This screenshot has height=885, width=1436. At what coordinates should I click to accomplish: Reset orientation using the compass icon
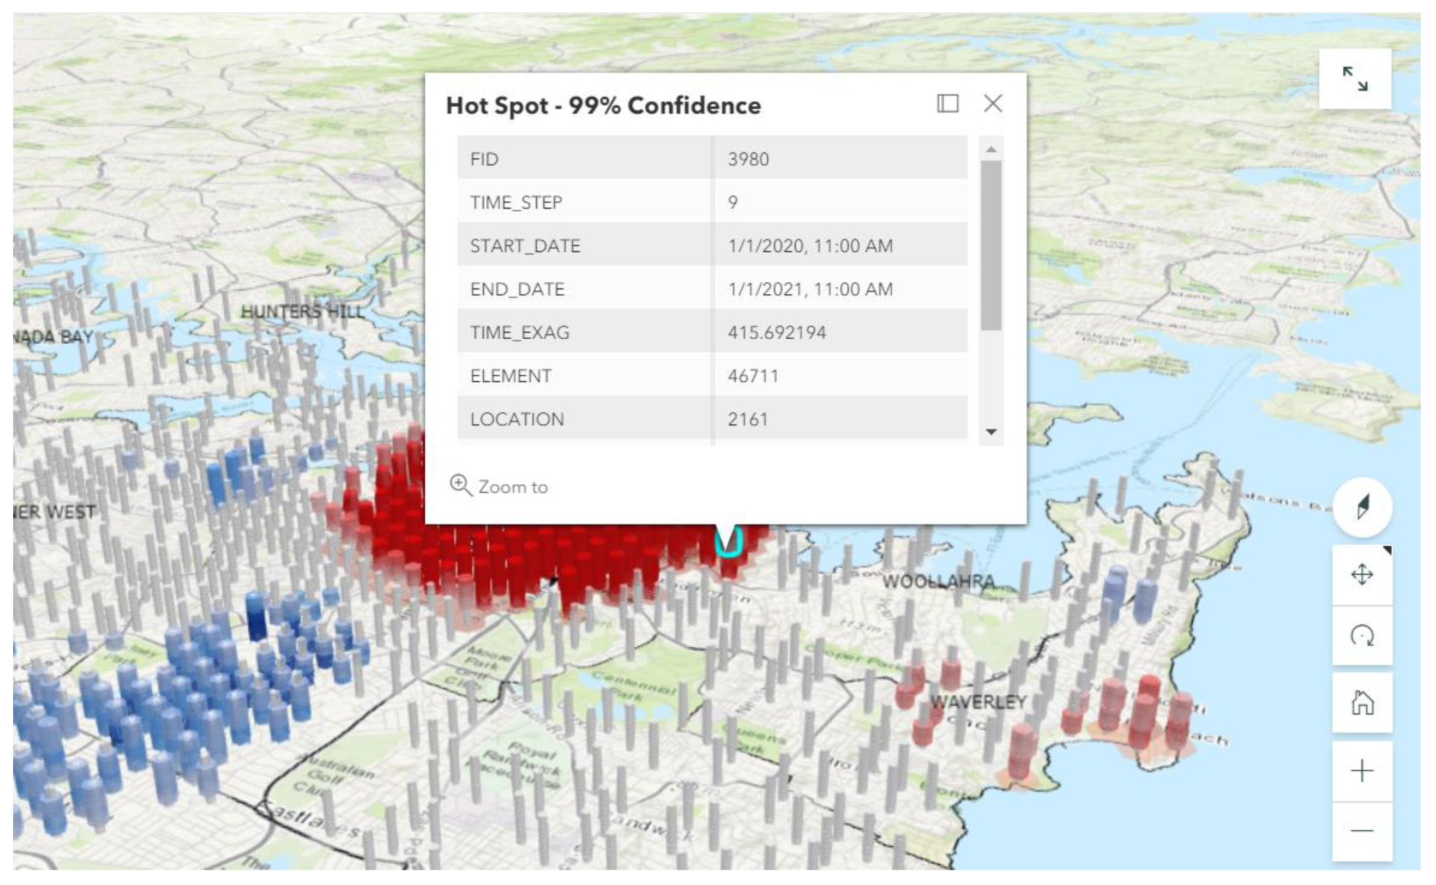[1361, 507]
